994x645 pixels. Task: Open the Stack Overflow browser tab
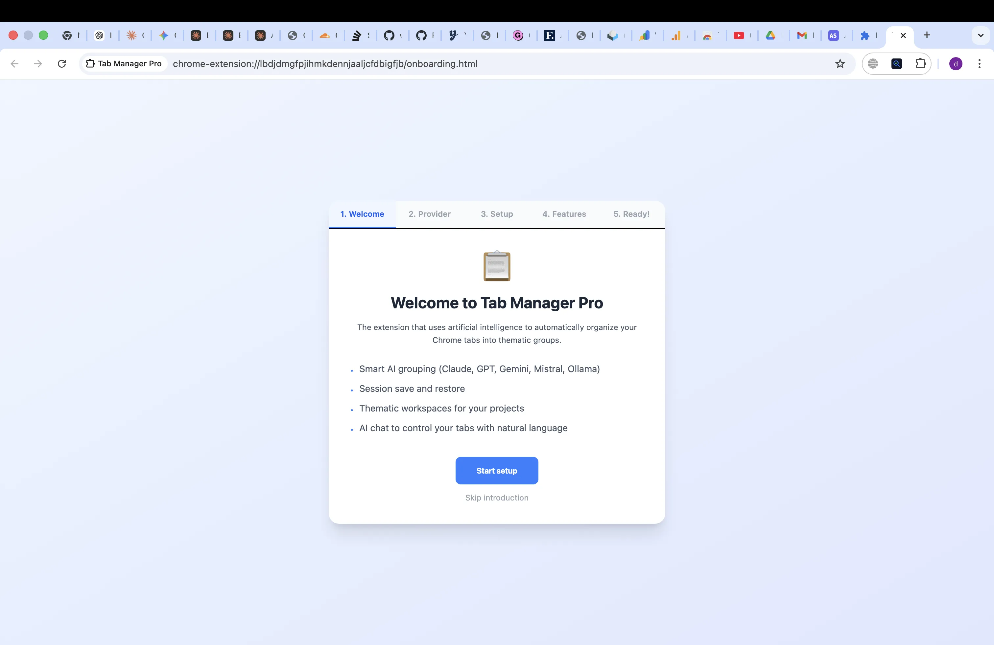(x=357, y=35)
